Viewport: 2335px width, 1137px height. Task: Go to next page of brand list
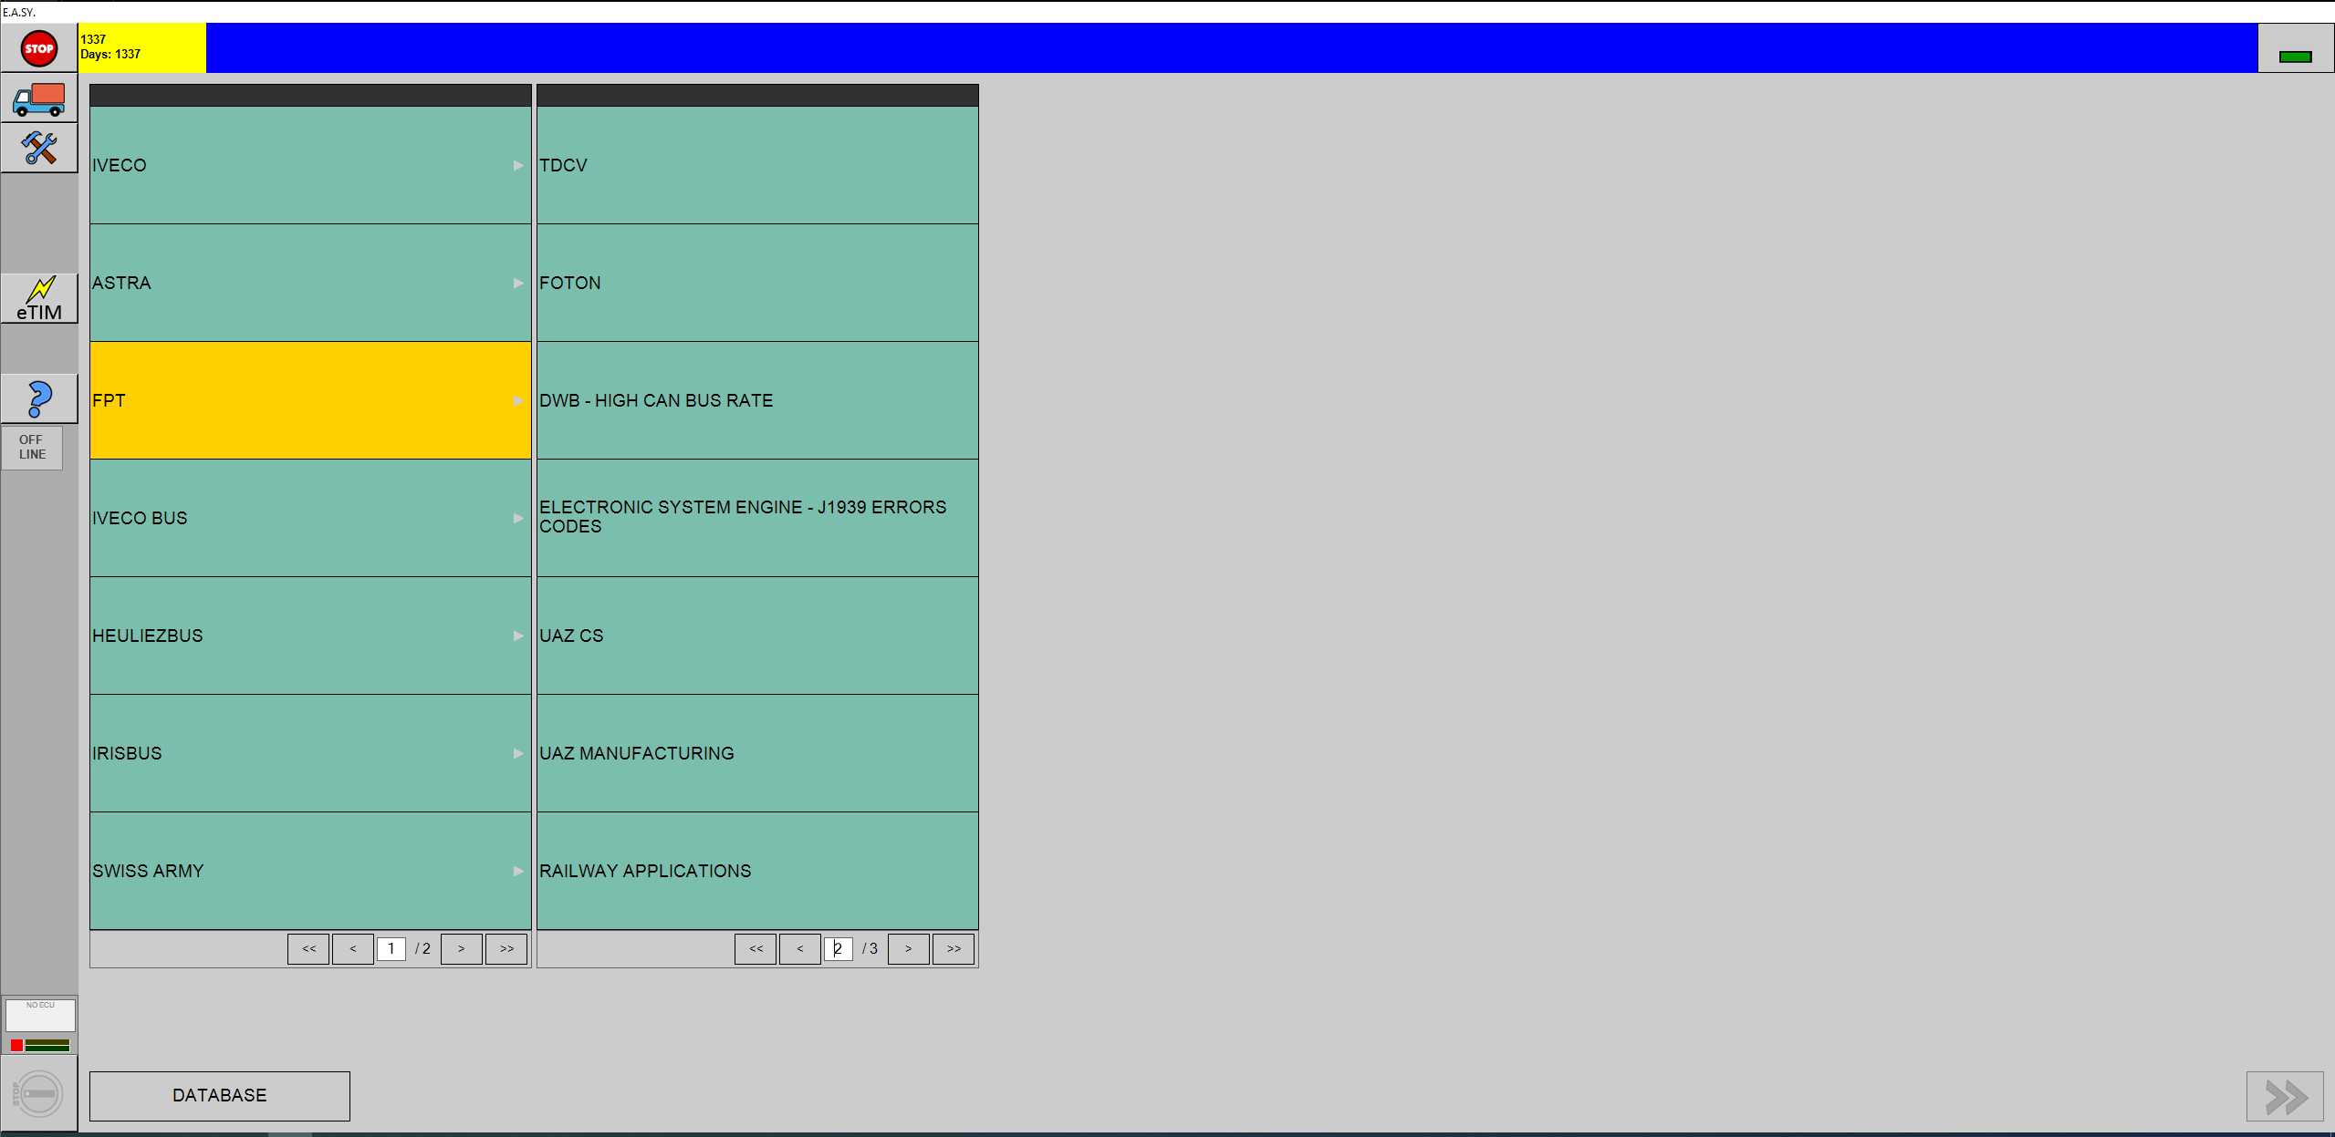click(462, 948)
